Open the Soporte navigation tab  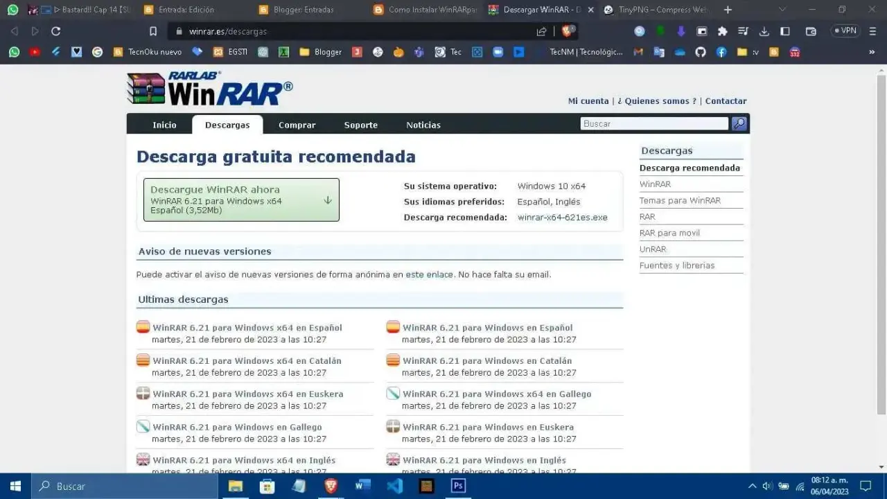pos(360,125)
